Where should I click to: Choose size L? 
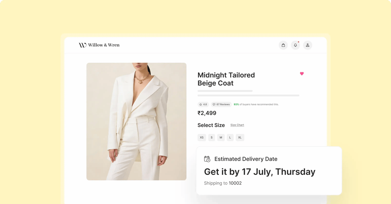pyautogui.click(x=230, y=137)
